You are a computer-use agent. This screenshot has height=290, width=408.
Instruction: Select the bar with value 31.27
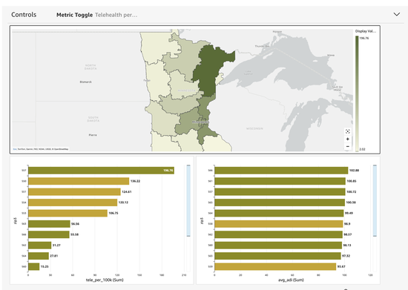click(40, 245)
